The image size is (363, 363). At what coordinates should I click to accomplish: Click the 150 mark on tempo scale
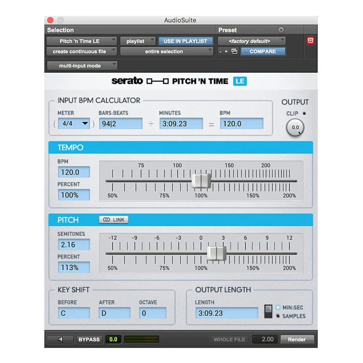(229, 166)
